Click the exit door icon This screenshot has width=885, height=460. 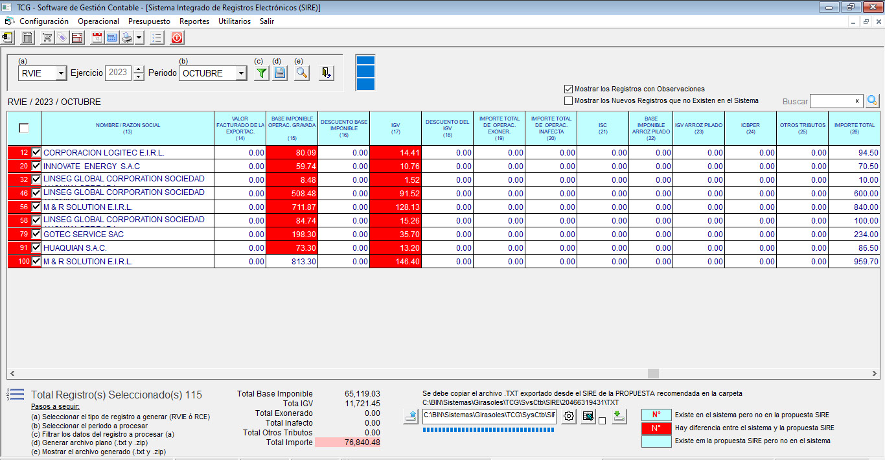pos(327,73)
